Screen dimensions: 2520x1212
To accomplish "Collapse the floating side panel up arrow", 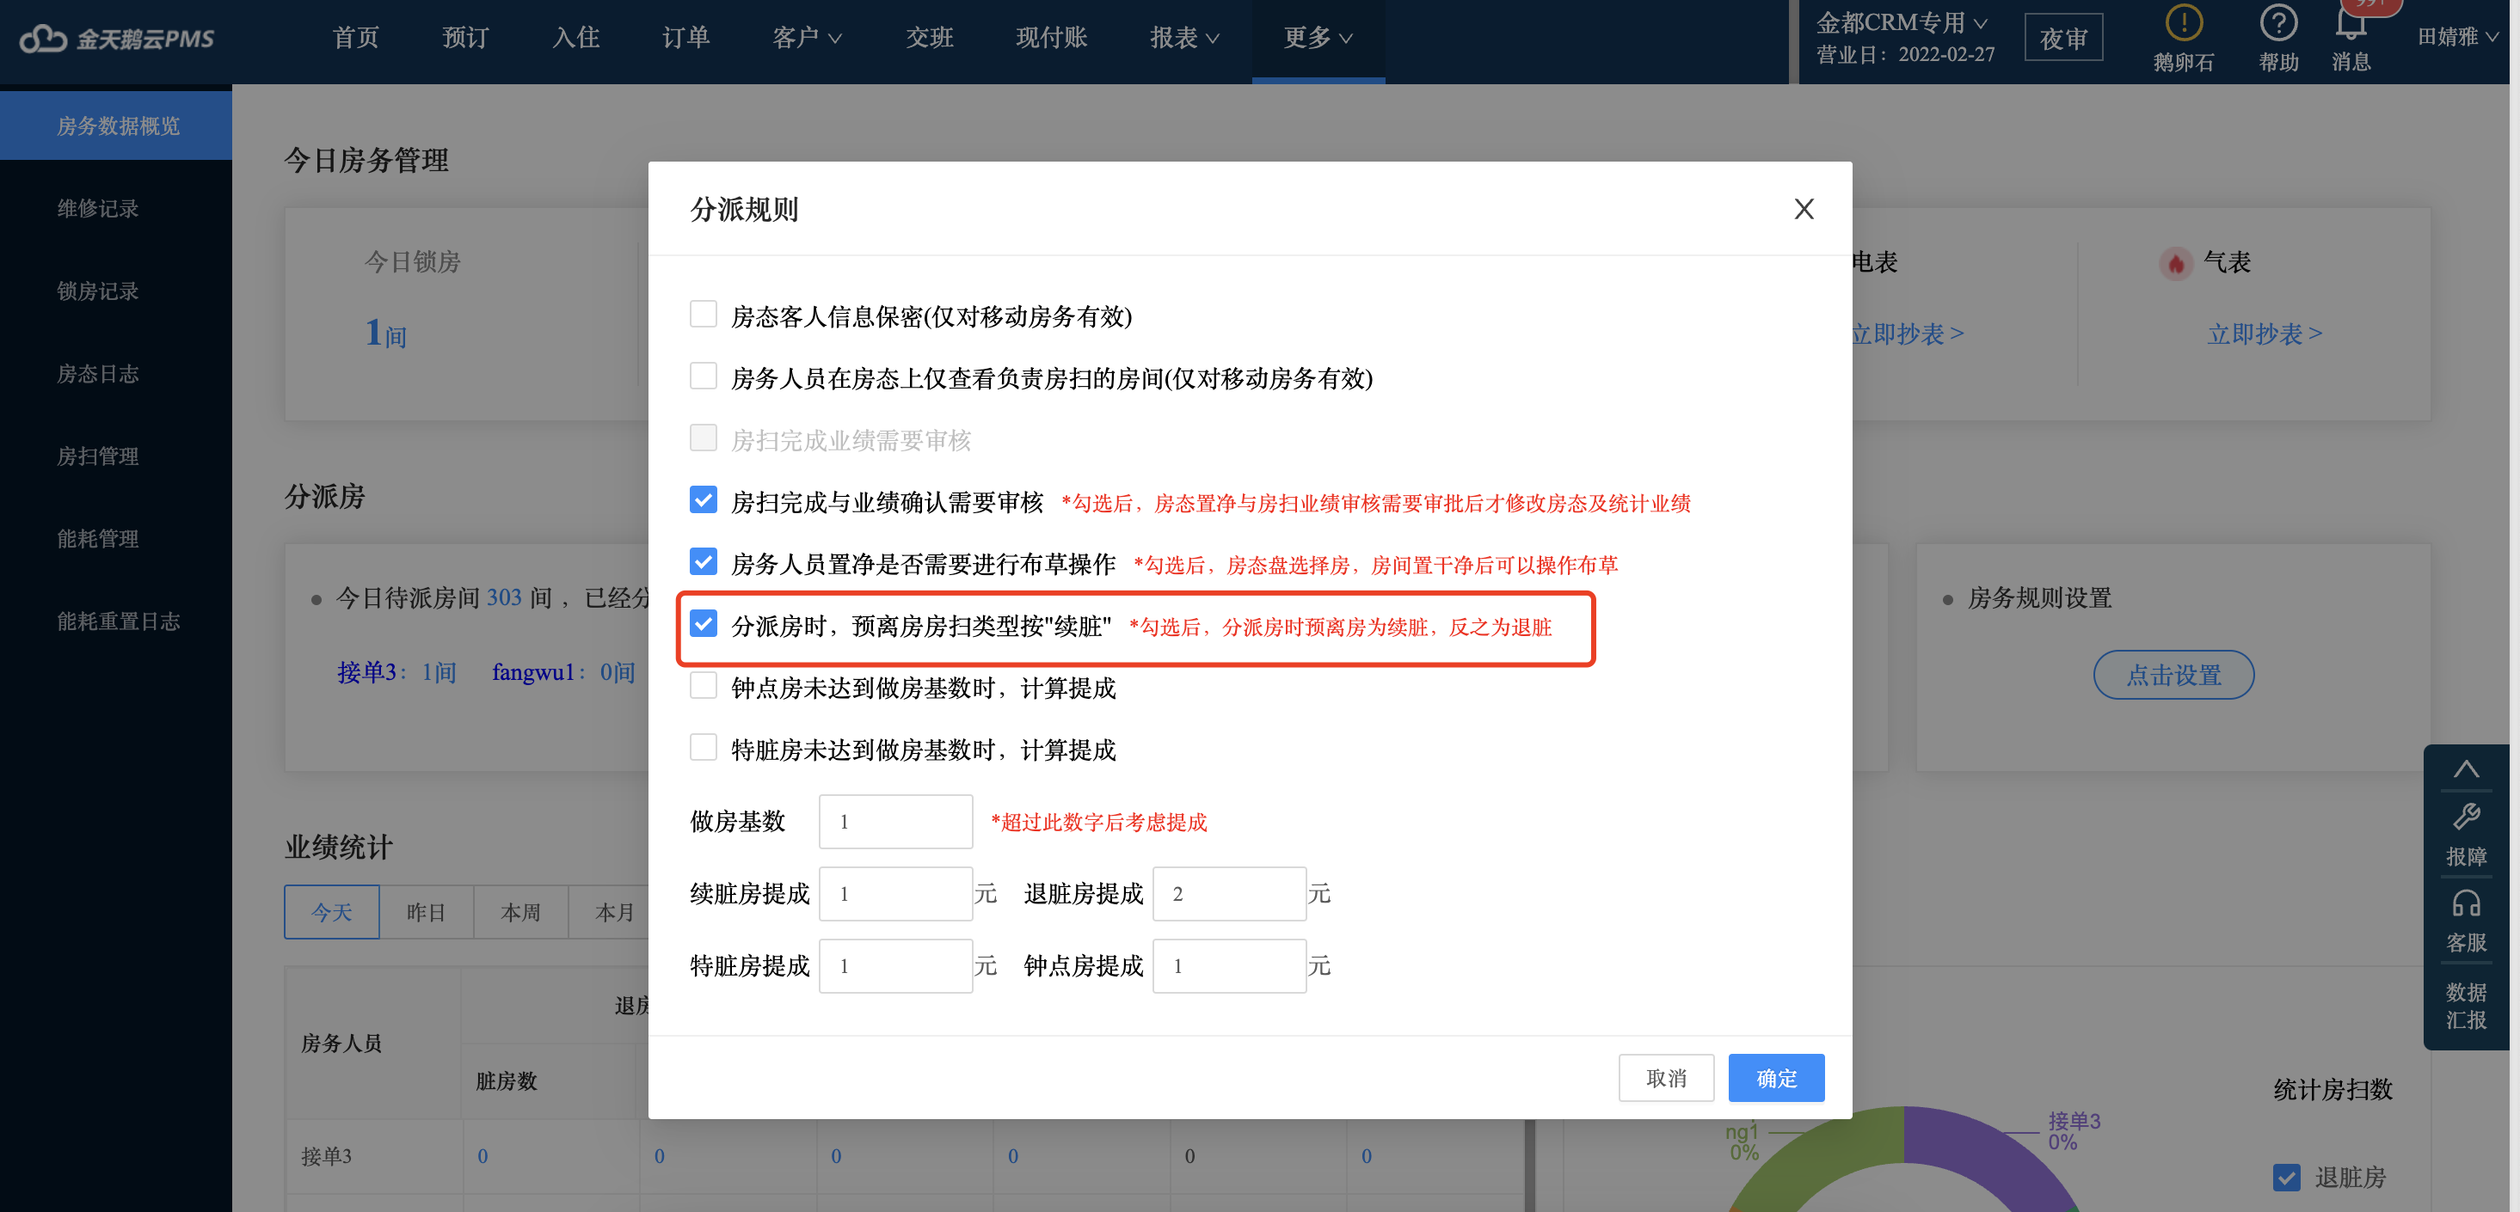I will (x=2465, y=769).
